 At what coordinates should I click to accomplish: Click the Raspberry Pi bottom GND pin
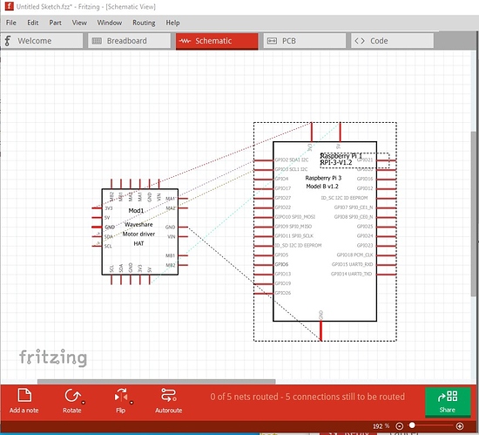point(320,330)
